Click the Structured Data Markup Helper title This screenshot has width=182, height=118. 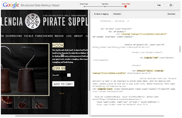coord(40,5)
